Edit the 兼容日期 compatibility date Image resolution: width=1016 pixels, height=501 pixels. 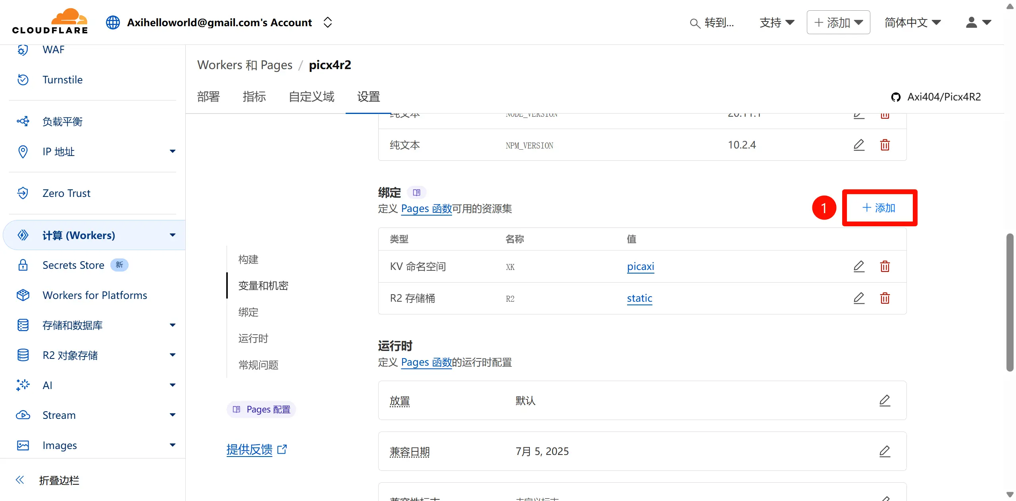(885, 451)
